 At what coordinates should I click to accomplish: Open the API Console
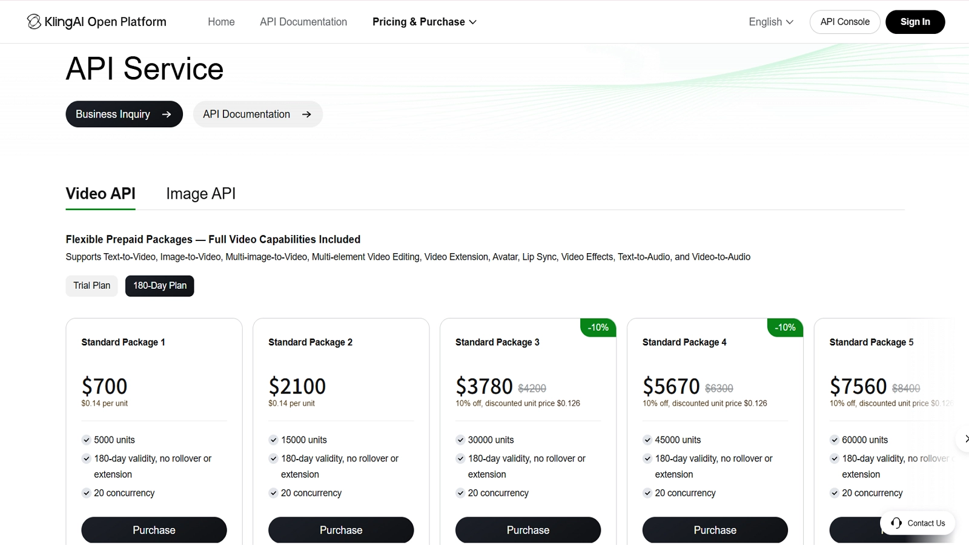pyautogui.click(x=845, y=22)
